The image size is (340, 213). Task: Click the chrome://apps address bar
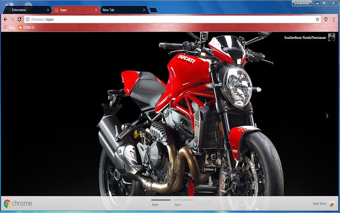[x=173, y=20]
